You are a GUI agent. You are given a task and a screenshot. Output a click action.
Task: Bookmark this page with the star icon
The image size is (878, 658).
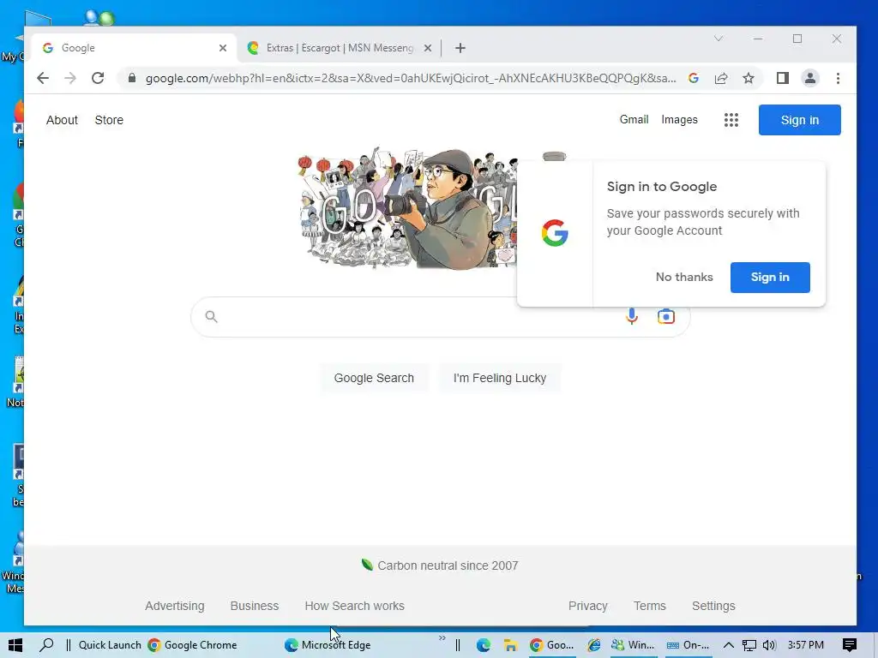[x=748, y=78]
